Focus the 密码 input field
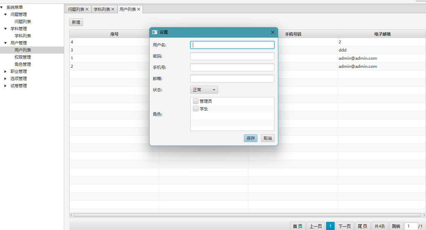 pyautogui.click(x=232, y=56)
